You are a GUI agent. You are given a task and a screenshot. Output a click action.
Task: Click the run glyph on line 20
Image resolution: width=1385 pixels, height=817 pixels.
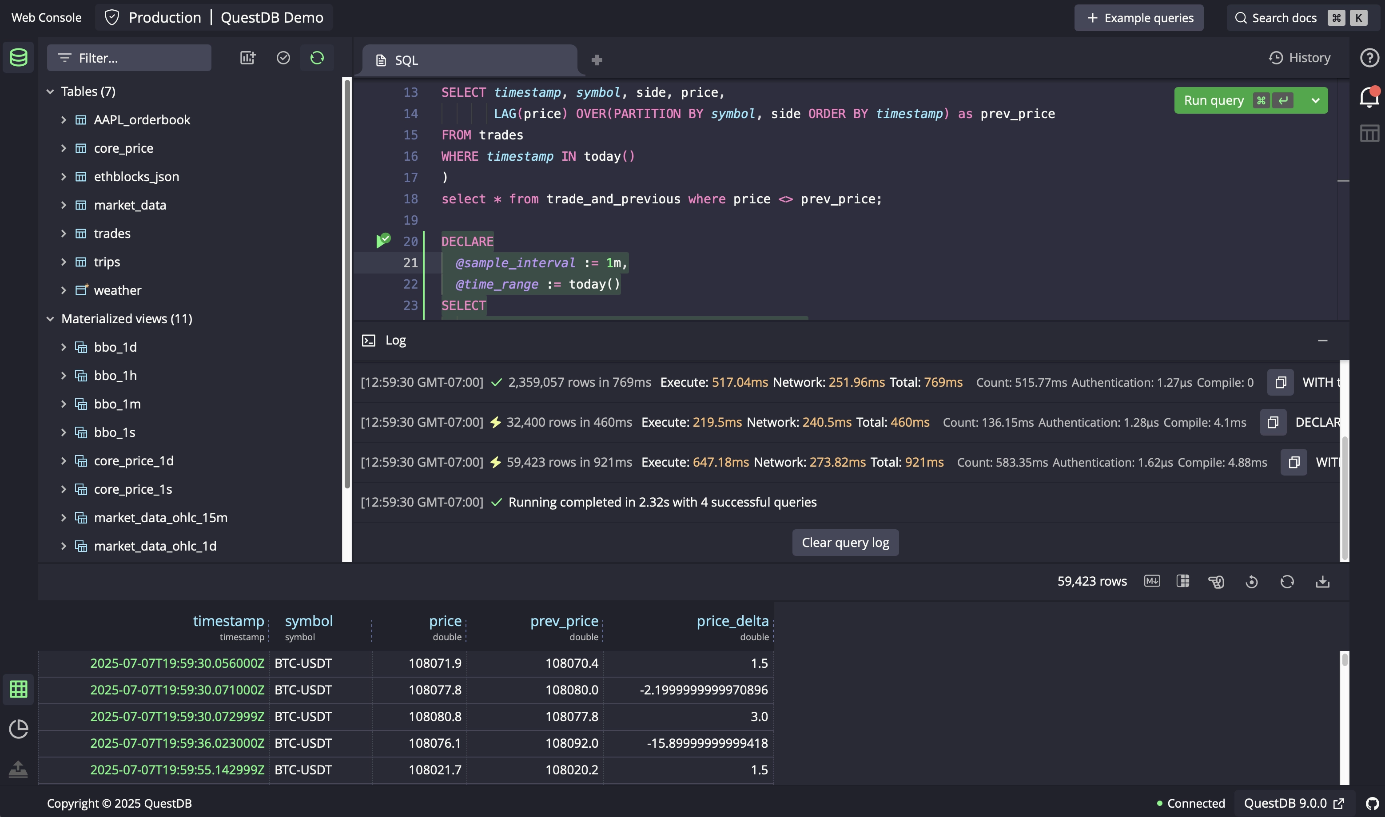coord(383,241)
